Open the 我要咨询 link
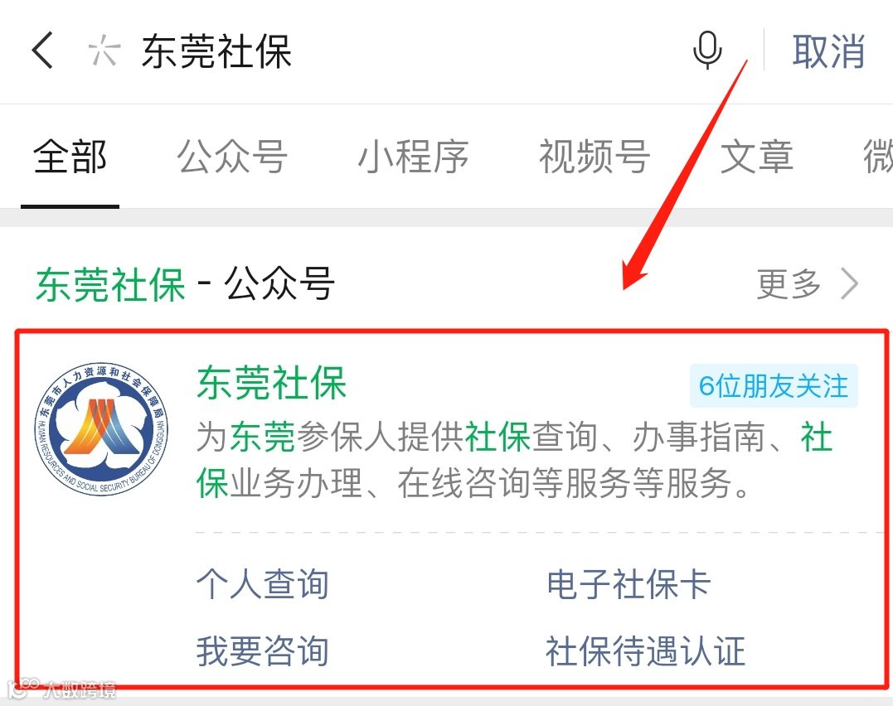Screen dimensions: 893x706 pyautogui.click(x=263, y=651)
